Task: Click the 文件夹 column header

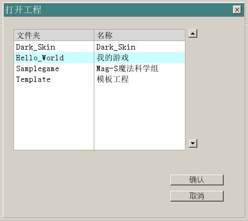Action: coord(54,35)
